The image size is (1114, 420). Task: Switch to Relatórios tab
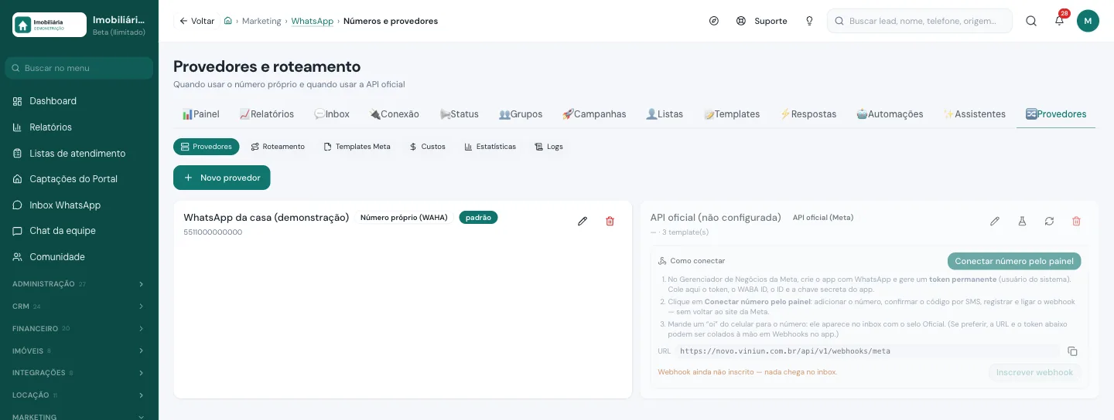[x=267, y=114]
